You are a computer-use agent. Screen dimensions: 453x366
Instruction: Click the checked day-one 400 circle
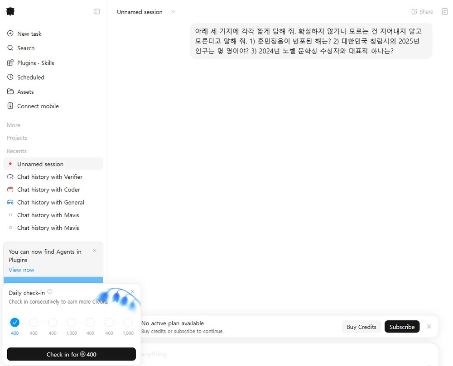coord(15,322)
